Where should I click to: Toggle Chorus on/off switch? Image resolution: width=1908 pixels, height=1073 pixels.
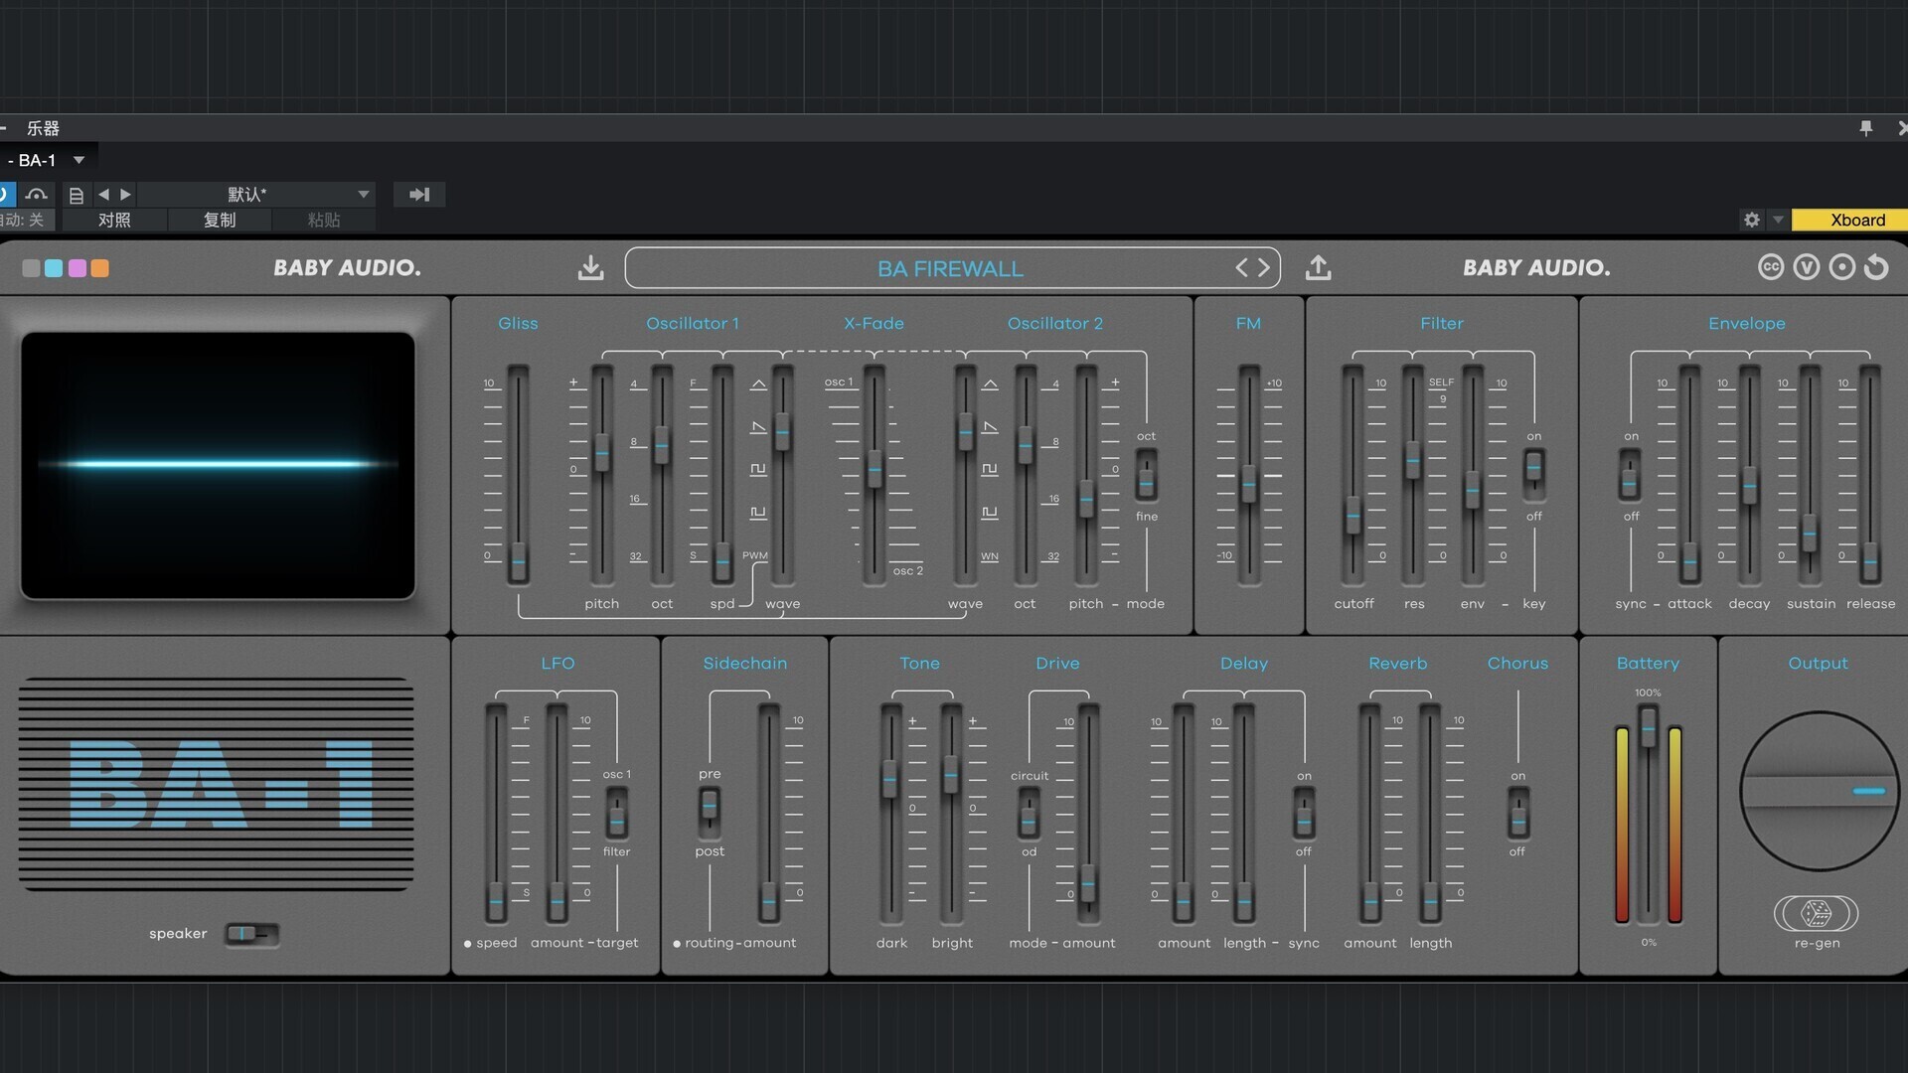pos(1517,812)
